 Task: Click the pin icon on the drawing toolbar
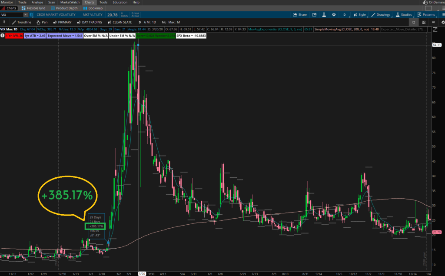coord(4,22)
